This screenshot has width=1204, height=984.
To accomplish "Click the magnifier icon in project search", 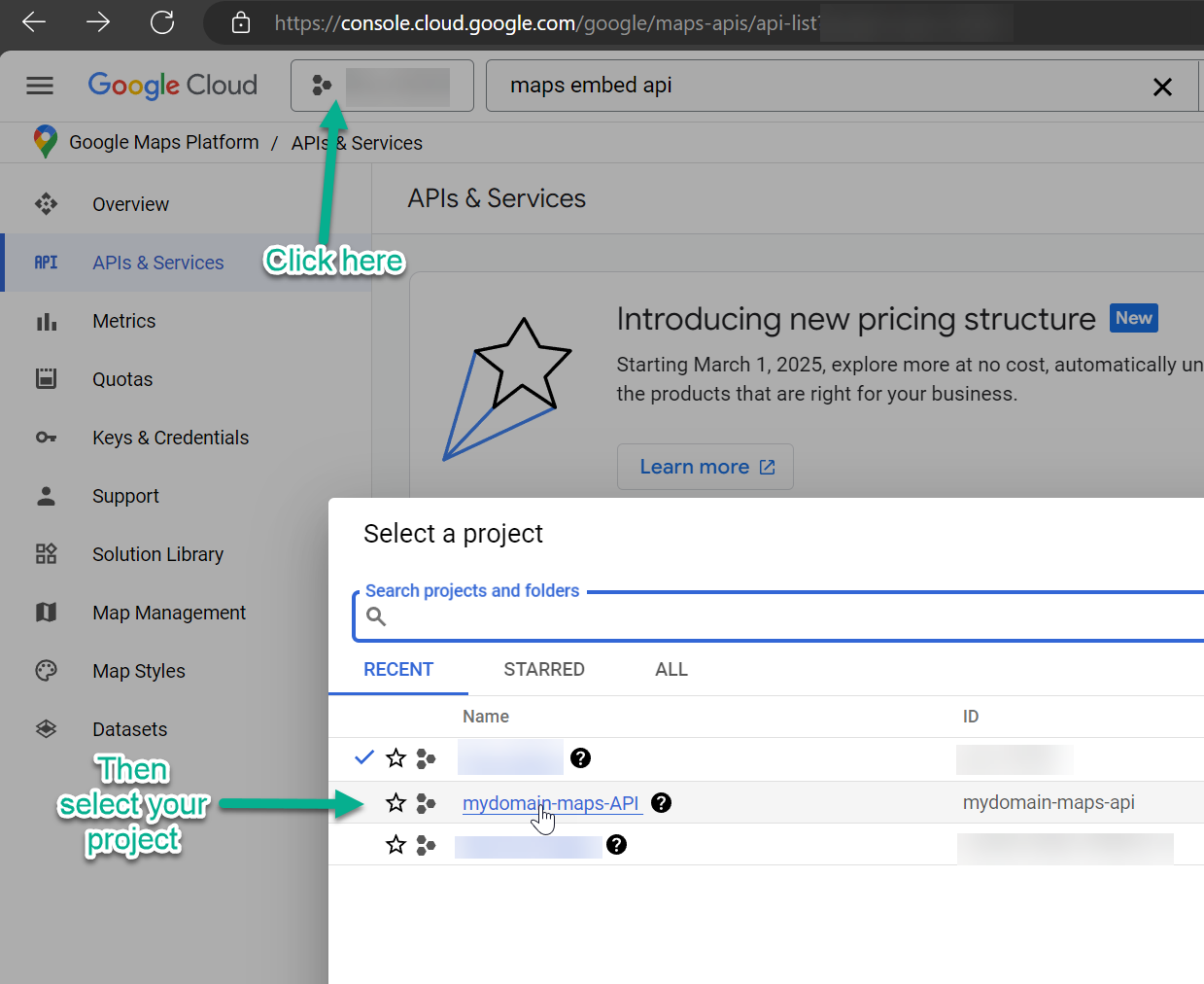I will (376, 615).
